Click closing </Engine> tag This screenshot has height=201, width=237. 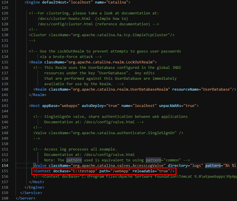34,188
